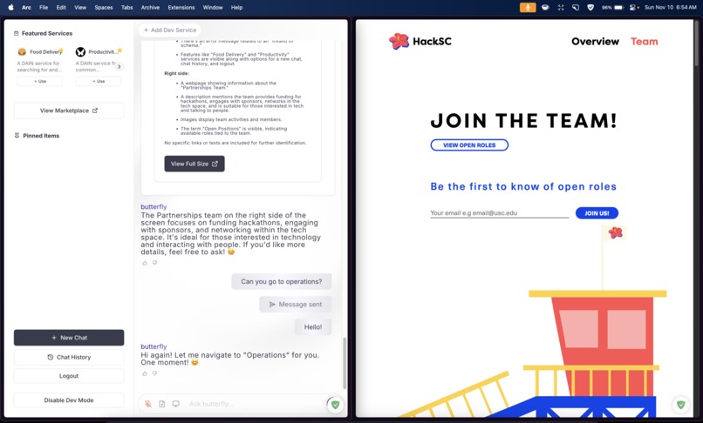The height and width of the screenshot is (423, 703).
Task: Thumbs up the Operations navigation reply
Action: (145, 373)
